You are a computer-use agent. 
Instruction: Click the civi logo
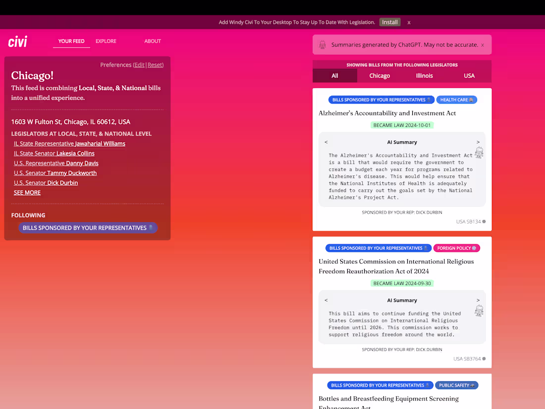(x=18, y=41)
